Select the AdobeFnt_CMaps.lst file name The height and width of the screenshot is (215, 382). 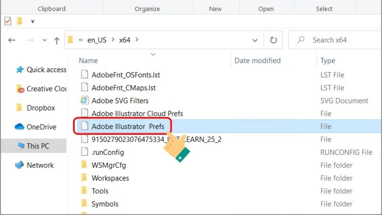point(124,88)
